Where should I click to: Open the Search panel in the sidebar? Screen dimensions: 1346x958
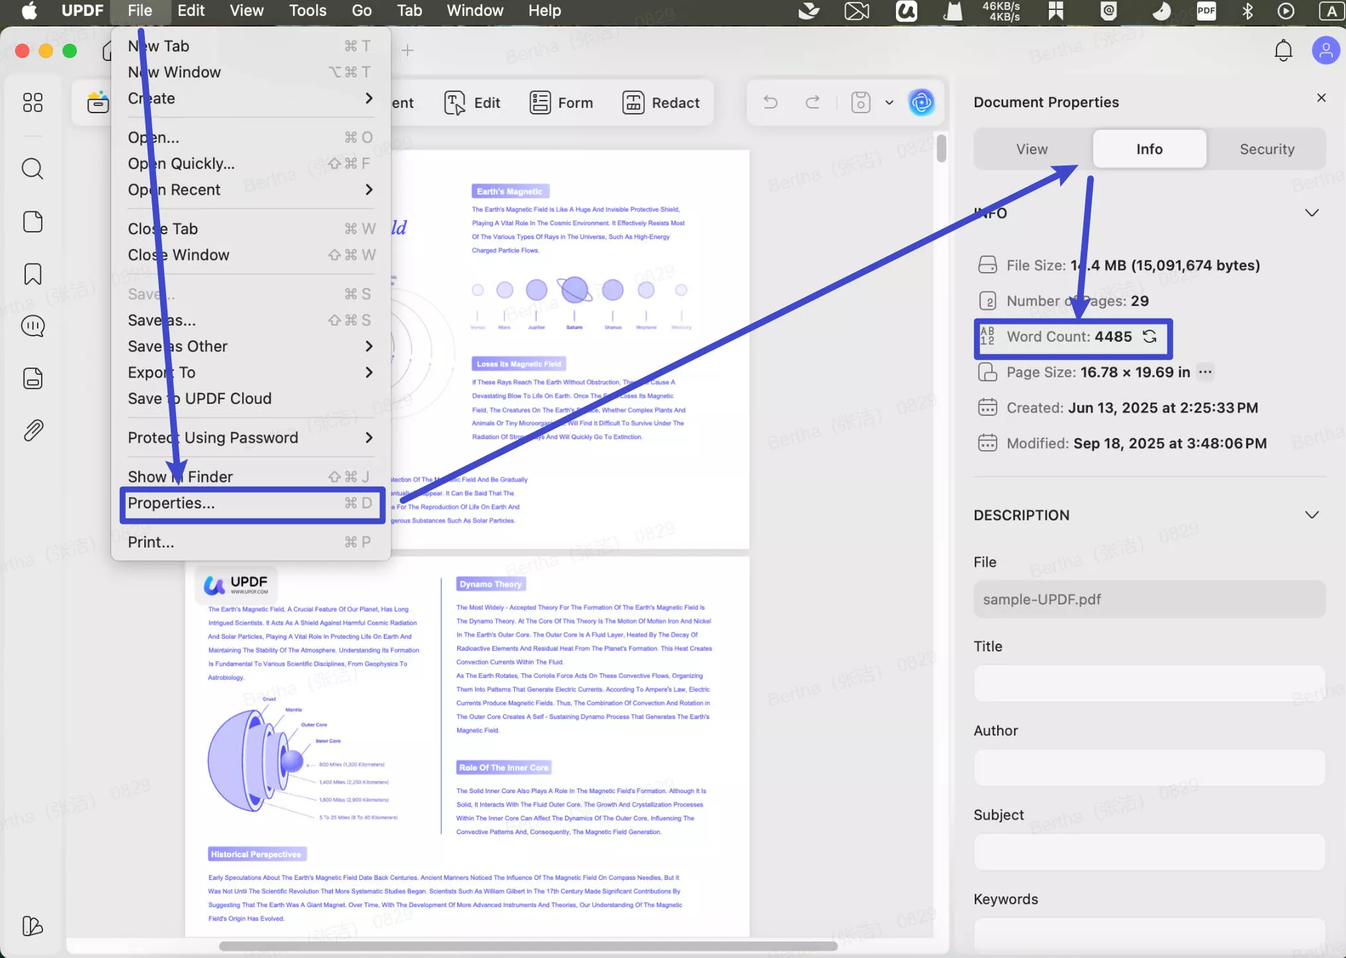pyautogui.click(x=32, y=169)
